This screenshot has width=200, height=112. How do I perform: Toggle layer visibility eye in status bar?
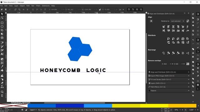[22, 110]
